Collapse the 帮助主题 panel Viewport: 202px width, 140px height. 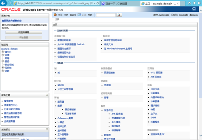47,95
